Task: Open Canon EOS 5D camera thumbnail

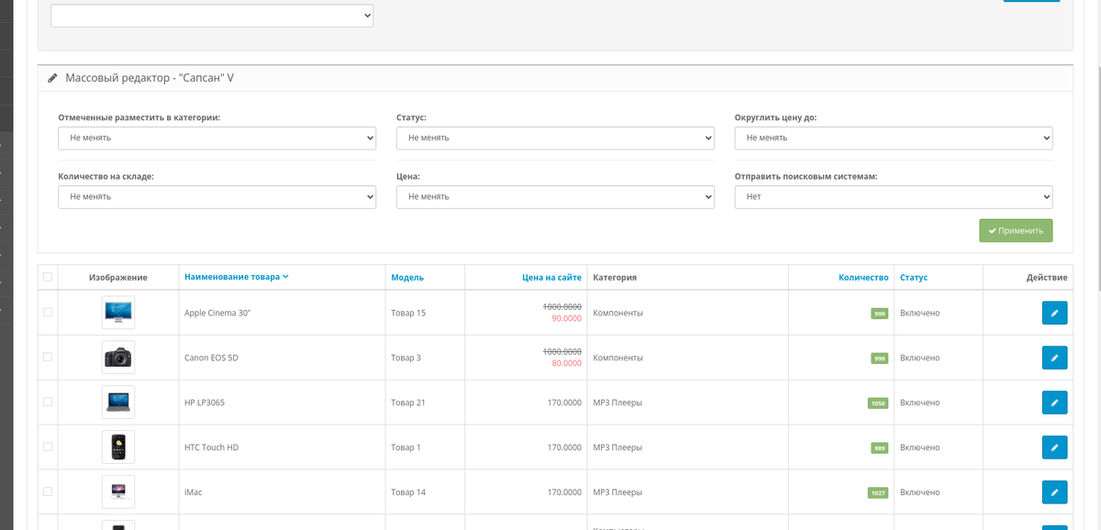Action: (118, 358)
